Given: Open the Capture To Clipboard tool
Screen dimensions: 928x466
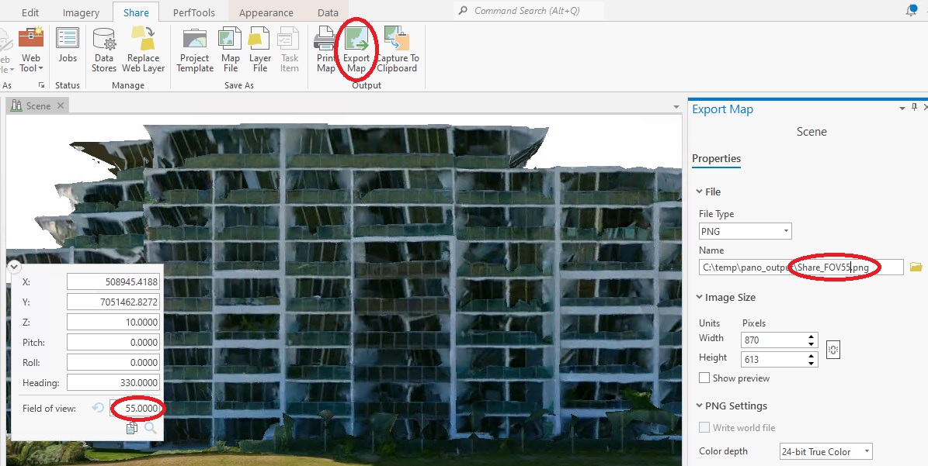Looking at the screenshot, I should (397, 39).
